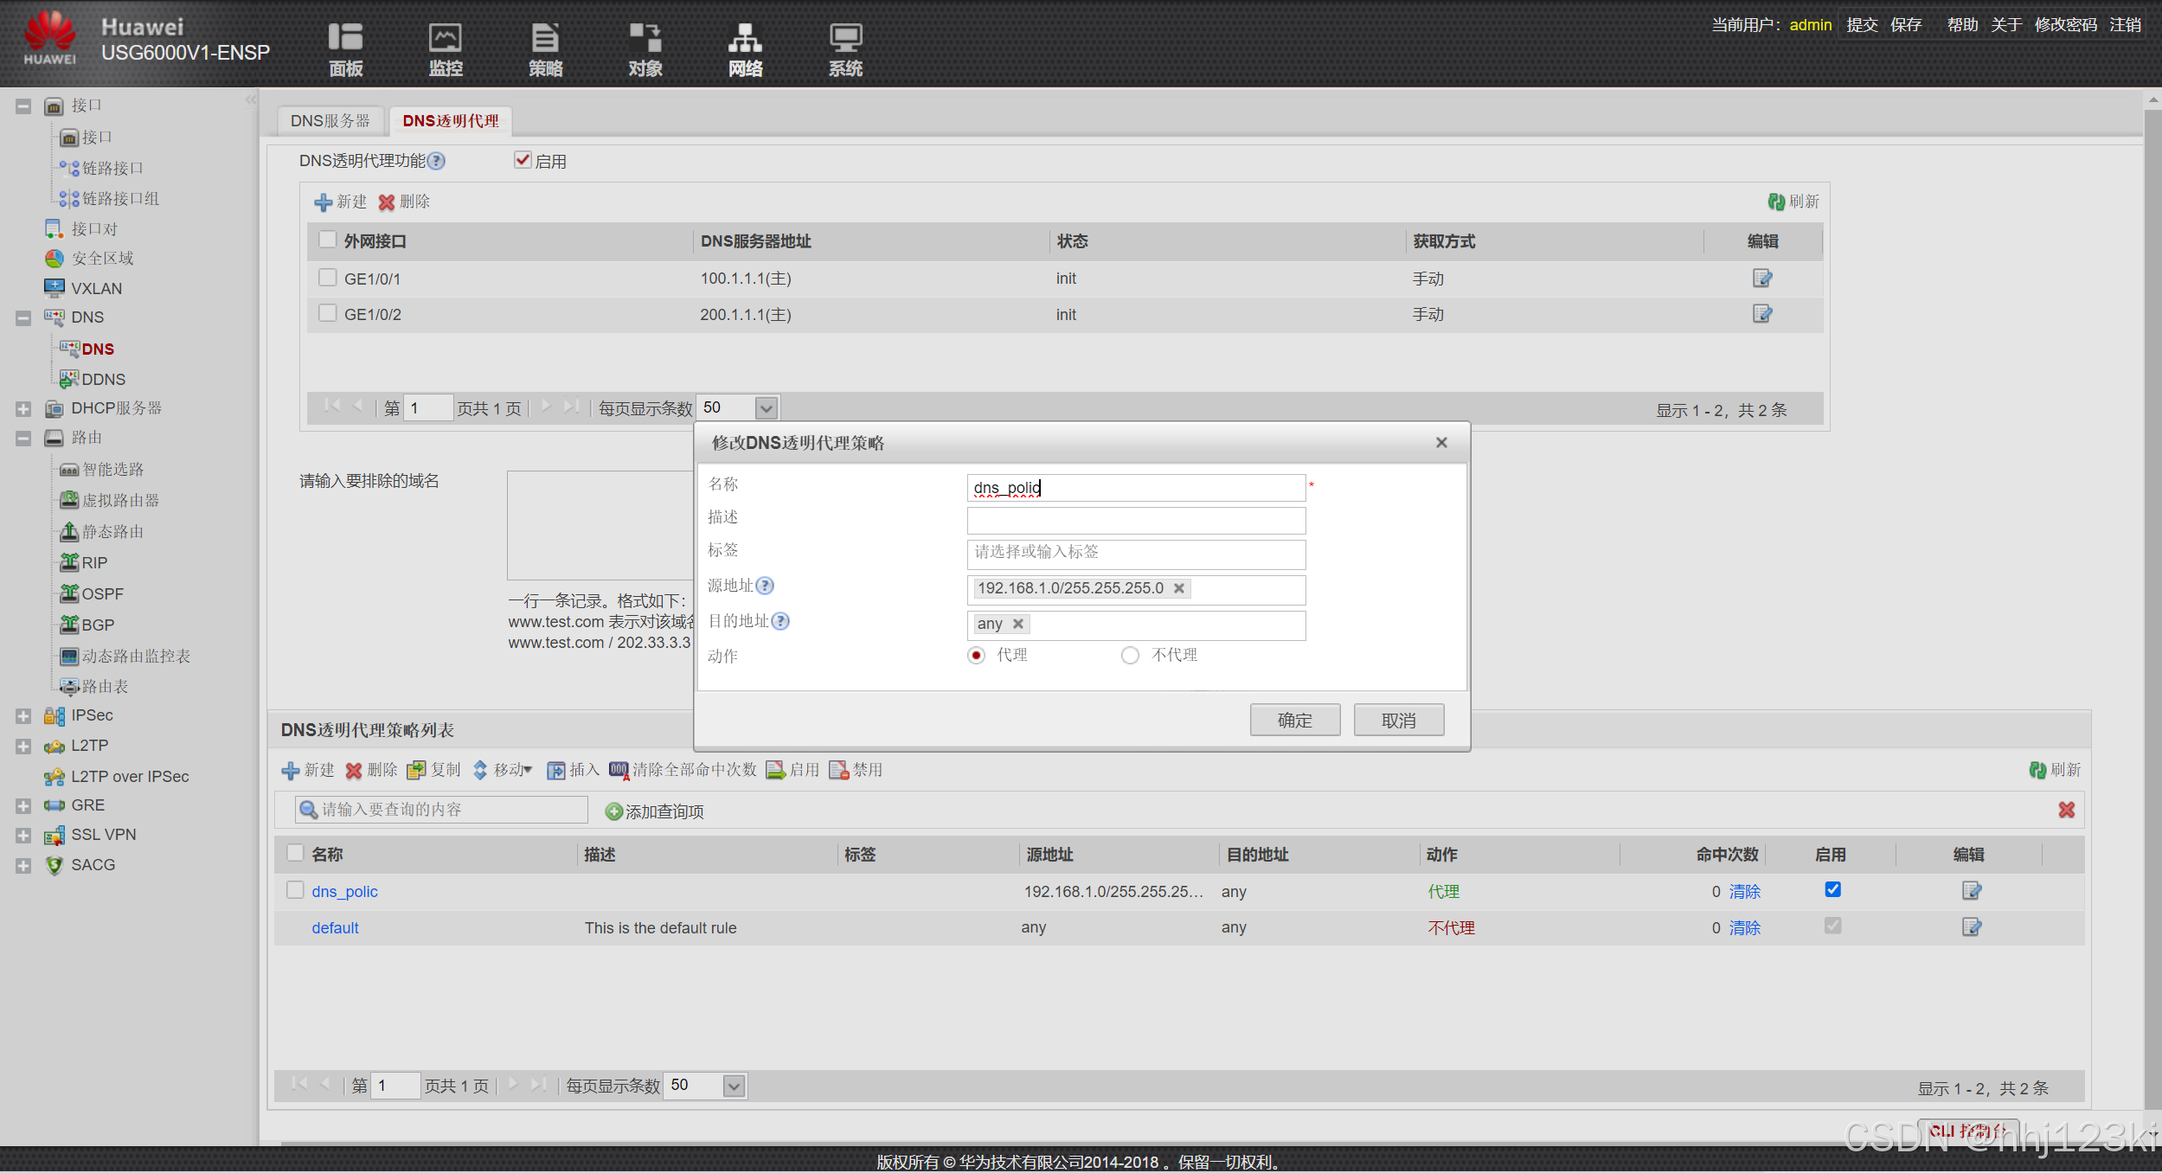The height and width of the screenshot is (1173, 2162).
Task: Click the 确定 button in dialog
Action: [x=1294, y=720]
